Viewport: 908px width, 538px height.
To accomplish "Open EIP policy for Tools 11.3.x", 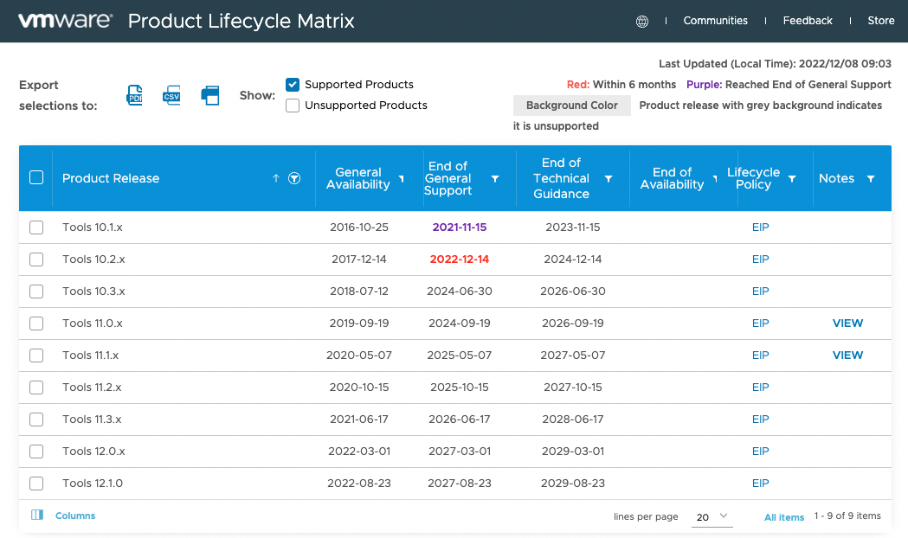I will coord(760,420).
